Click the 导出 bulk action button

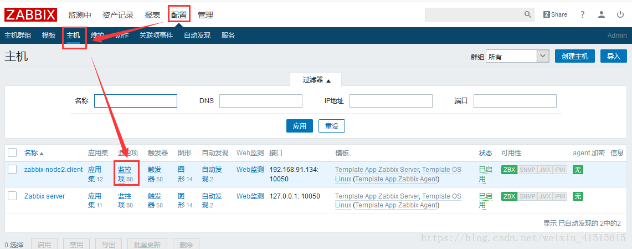coord(109,244)
